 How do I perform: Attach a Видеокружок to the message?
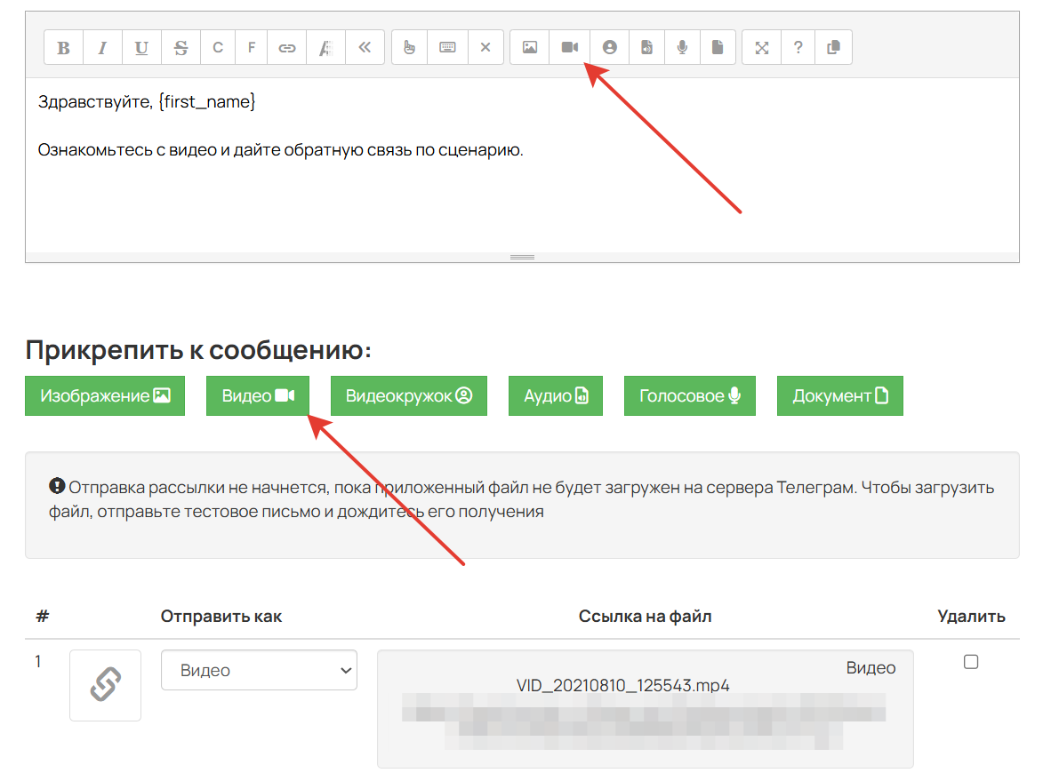(x=408, y=395)
